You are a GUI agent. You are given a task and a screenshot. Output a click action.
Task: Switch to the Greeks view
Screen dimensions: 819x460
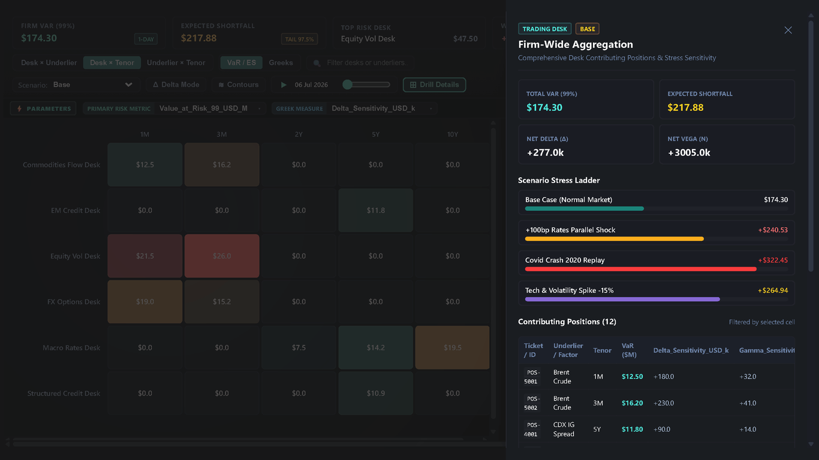(281, 63)
